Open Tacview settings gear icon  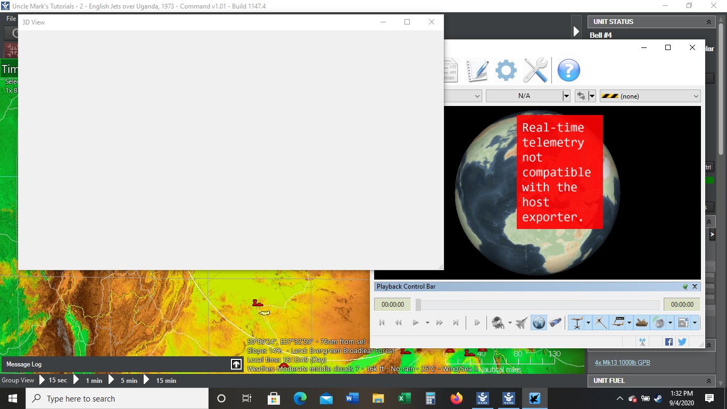(506, 70)
